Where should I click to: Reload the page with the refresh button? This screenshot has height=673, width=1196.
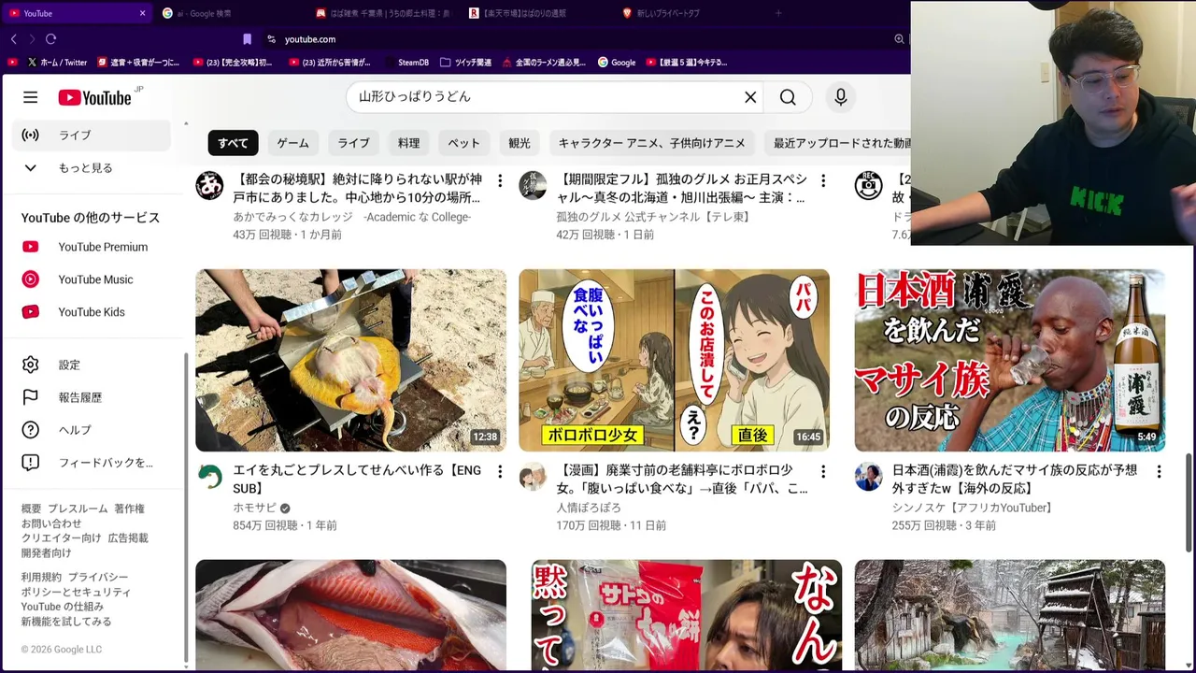(x=50, y=39)
